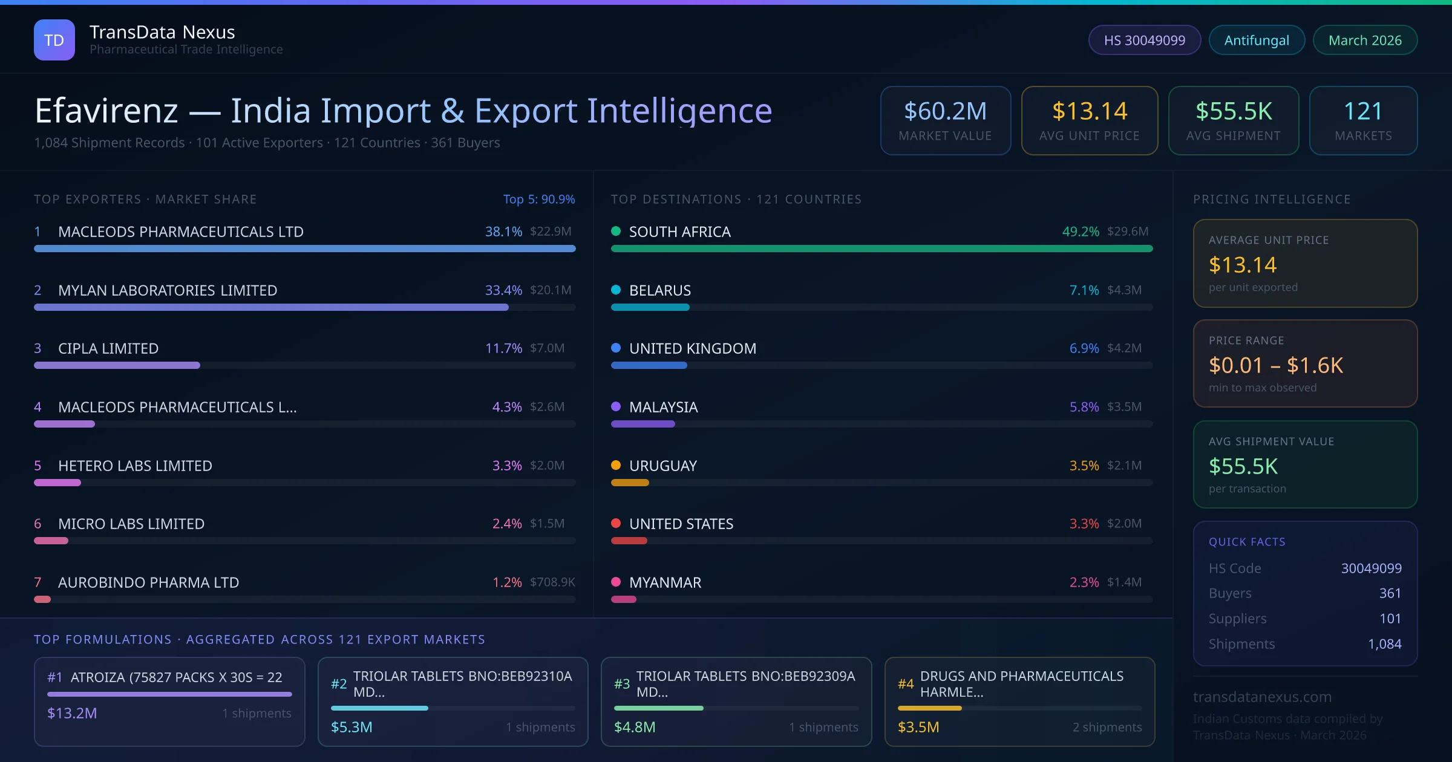1452x762 pixels.
Task: Select the ATROIZA #1 formulation card
Action: coord(169,702)
